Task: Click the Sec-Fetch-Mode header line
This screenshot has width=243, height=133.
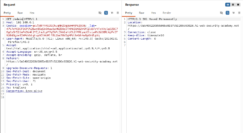Action: [x=26, y=75]
